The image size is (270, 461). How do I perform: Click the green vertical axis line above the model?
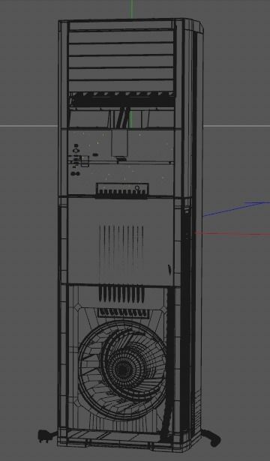(131, 9)
